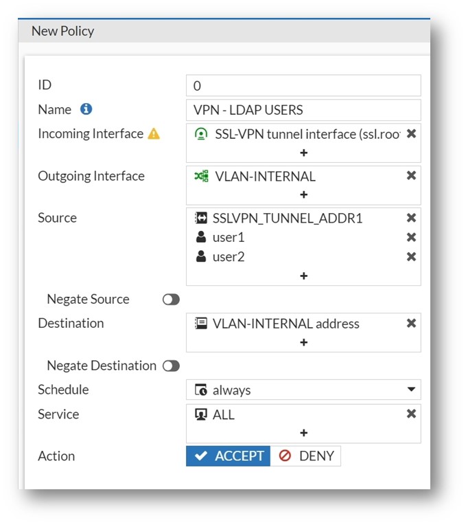This screenshot has height=525, width=466.
Task: Add another Incoming Interface with plus
Action: click(303, 153)
